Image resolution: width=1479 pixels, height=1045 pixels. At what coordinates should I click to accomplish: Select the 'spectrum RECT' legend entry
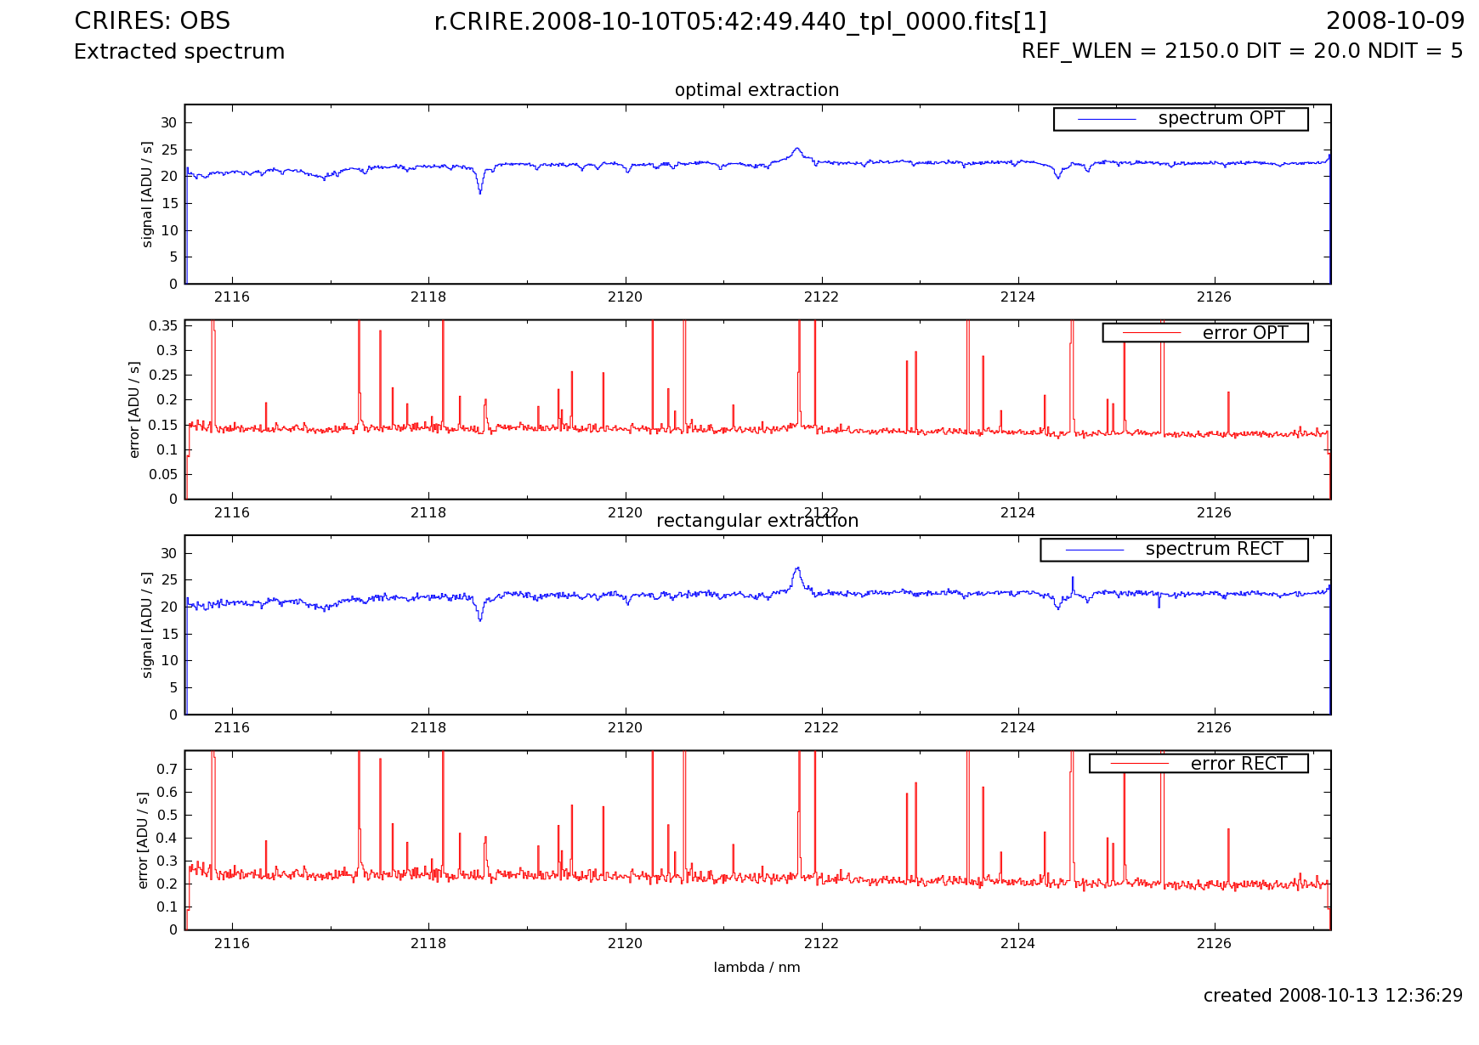click(1214, 550)
